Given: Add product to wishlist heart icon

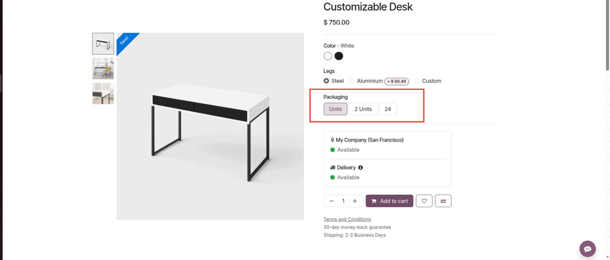Looking at the screenshot, I should pos(424,201).
